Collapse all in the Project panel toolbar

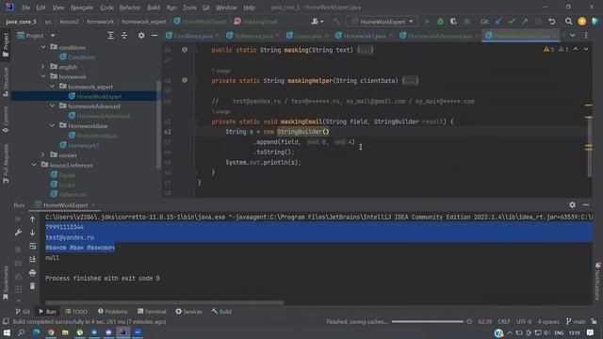tap(124, 36)
